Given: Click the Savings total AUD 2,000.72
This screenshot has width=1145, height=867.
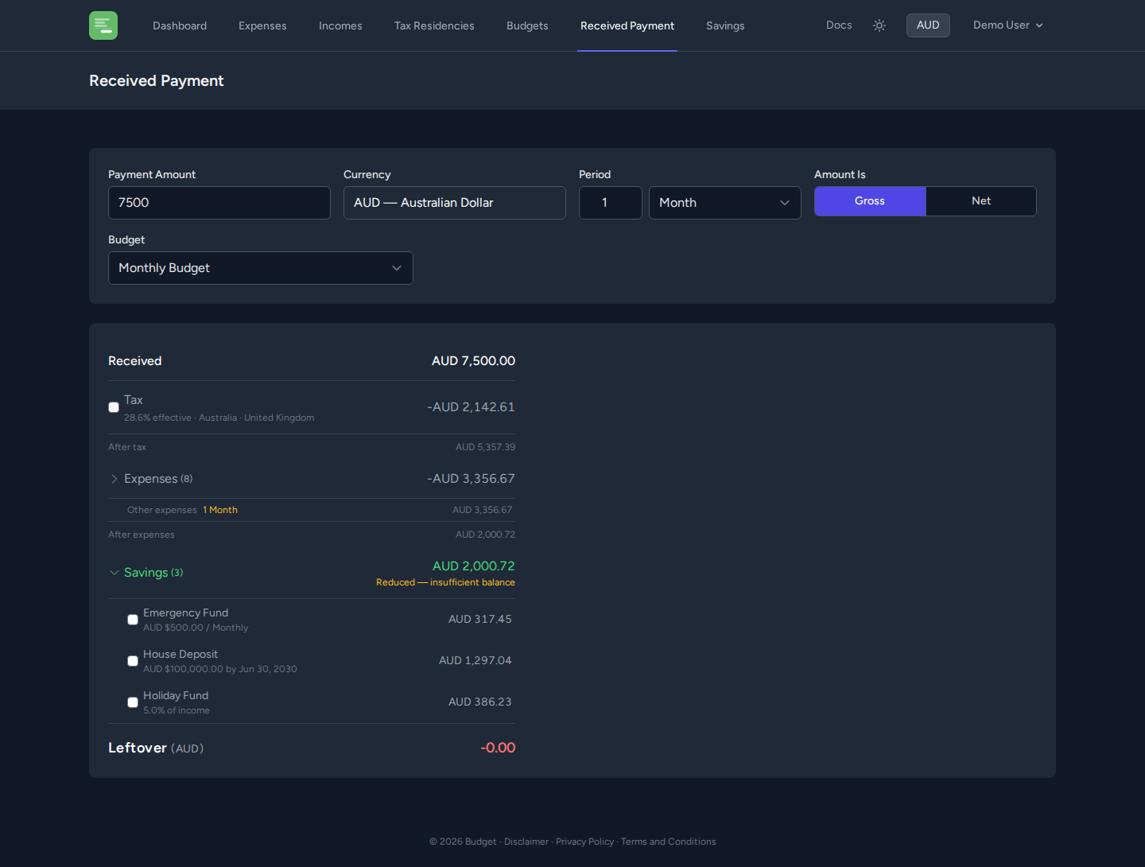Looking at the screenshot, I should (474, 566).
